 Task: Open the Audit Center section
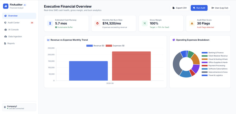pyautogui.click(x=19, y=23)
